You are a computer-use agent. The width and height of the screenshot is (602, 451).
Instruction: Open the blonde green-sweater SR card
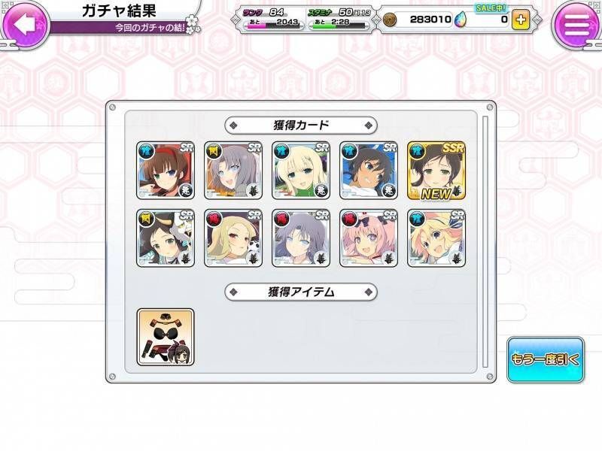[x=301, y=171]
